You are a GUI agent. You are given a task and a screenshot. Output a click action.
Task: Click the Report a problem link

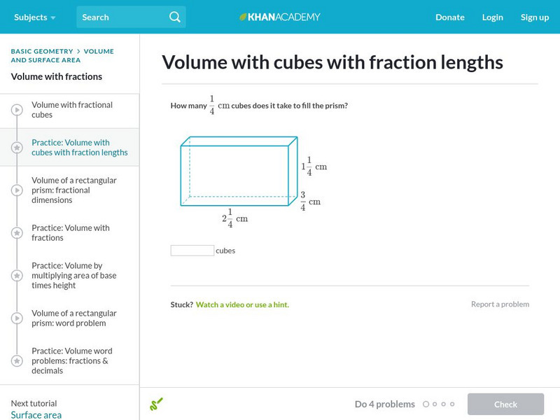(x=500, y=304)
